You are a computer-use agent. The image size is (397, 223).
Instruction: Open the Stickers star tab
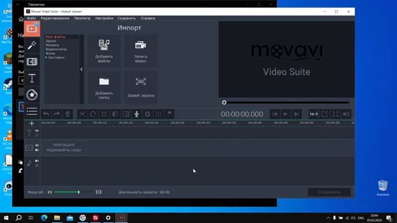[32, 95]
